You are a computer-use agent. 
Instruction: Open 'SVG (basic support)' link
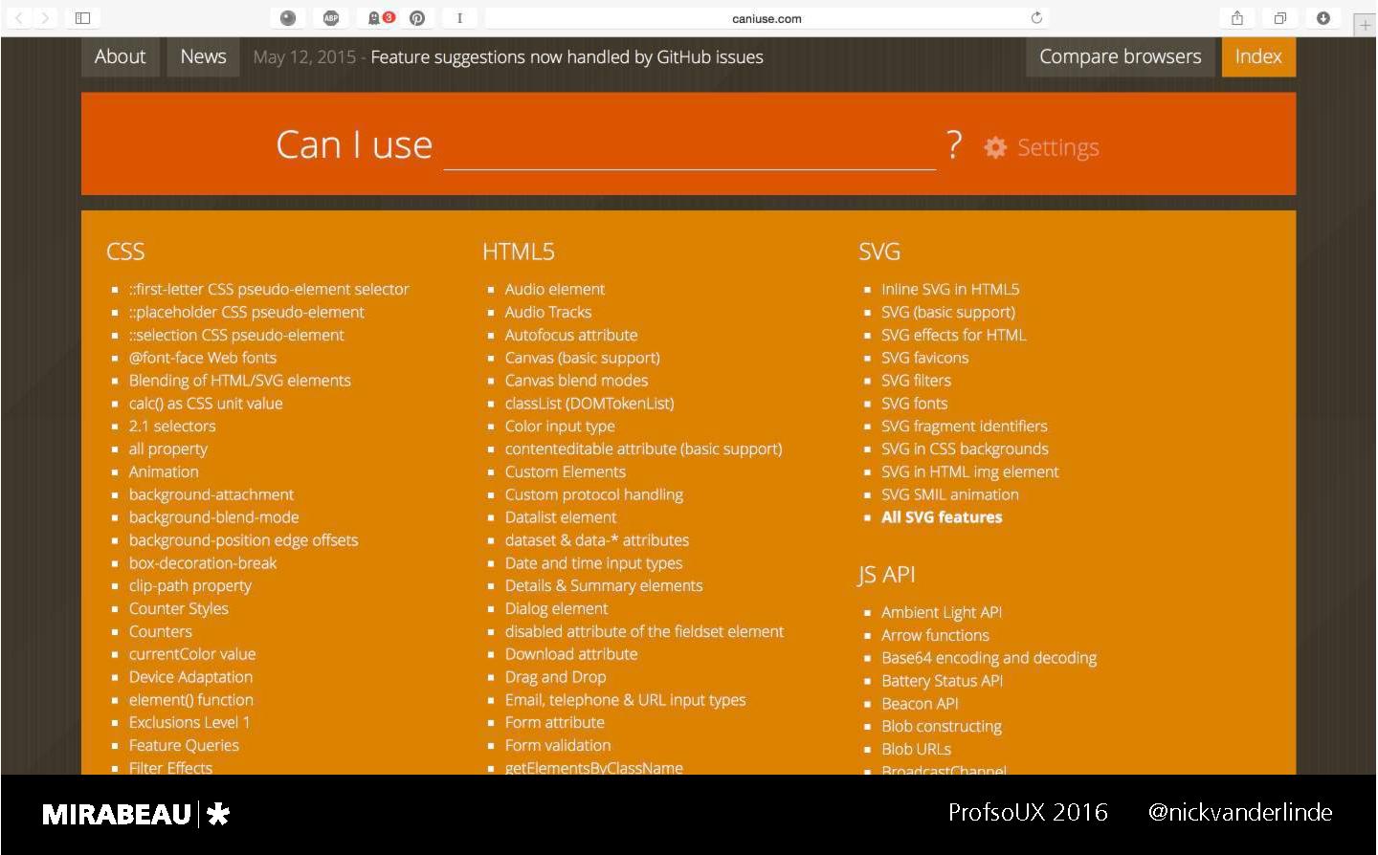(948, 312)
